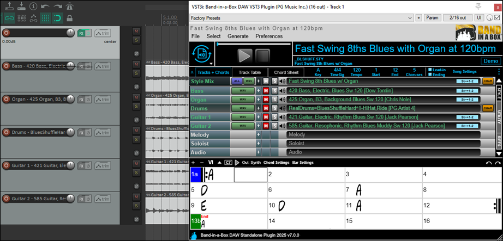Open the 120 Tempo setting
The image size is (503, 241).
(x=357, y=72)
